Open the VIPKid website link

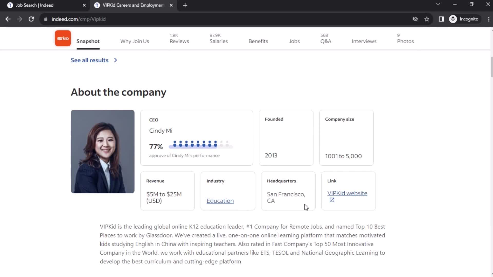(347, 193)
